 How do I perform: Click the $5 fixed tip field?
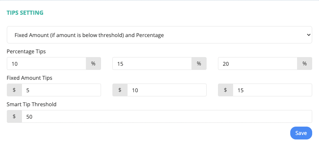61,90
